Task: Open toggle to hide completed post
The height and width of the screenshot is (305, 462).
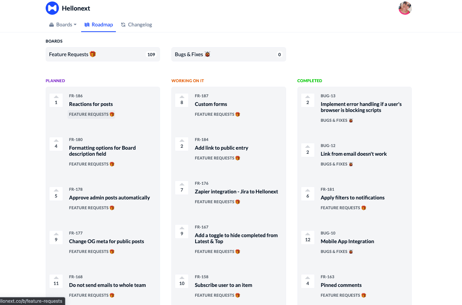Action: (x=236, y=238)
